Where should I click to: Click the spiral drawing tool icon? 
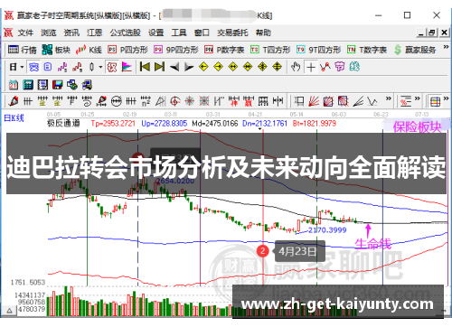87,101
